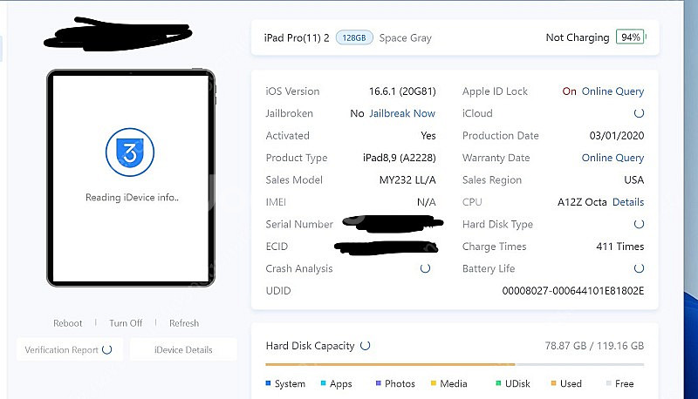Viewport: 698px width, 399px height.
Task: Click the Battery Life loading spinner
Action: click(x=639, y=268)
